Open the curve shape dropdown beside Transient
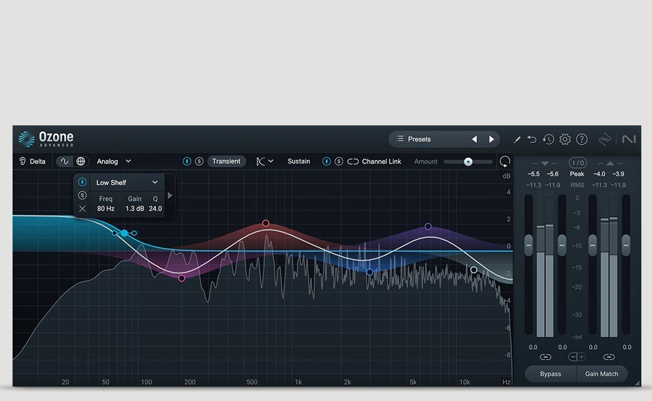 265,161
